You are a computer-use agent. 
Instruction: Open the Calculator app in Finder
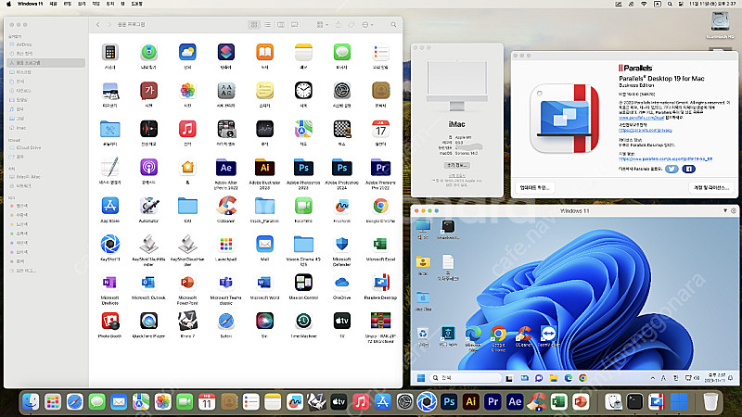(x=109, y=53)
